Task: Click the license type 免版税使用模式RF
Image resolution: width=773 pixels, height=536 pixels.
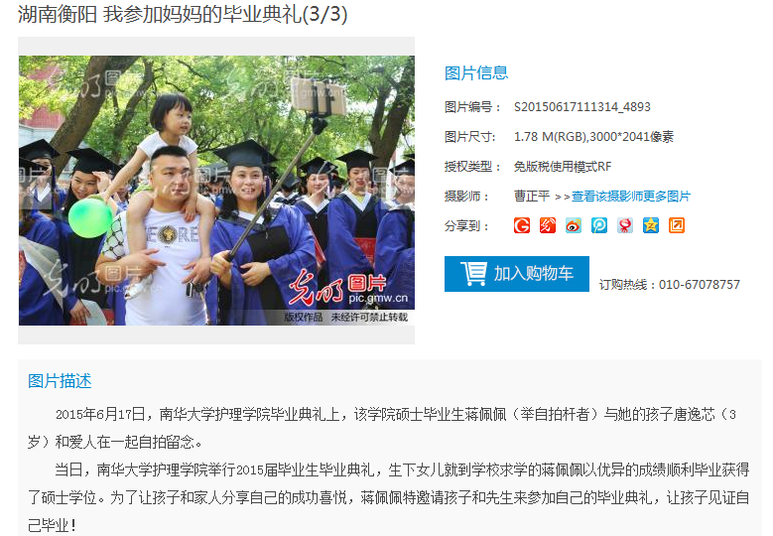Action: [563, 167]
